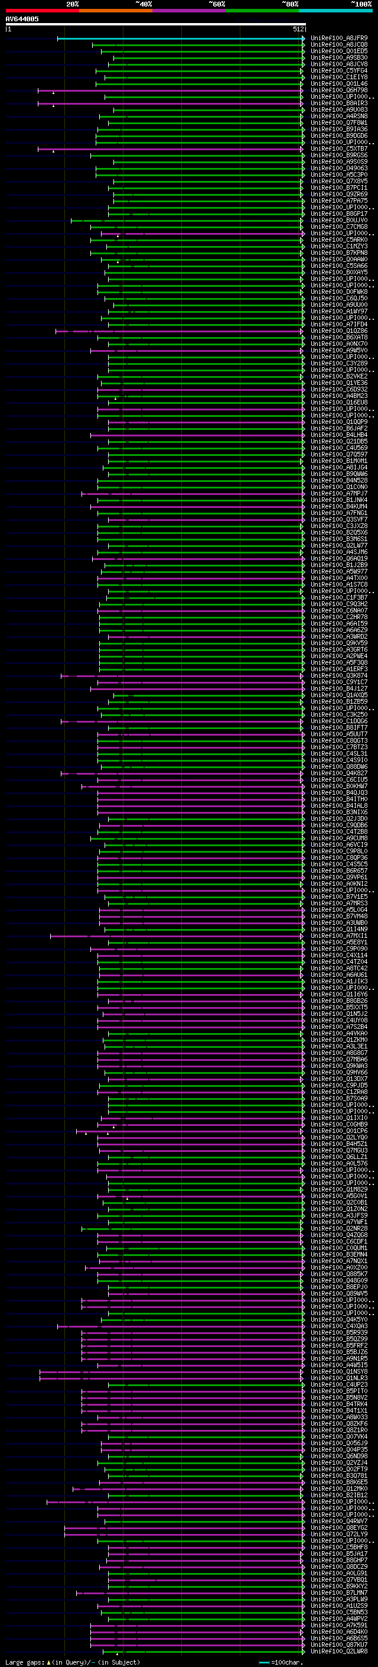Open the UniRef100_B6JAF2 row label

[x=339, y=428]
